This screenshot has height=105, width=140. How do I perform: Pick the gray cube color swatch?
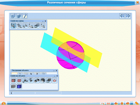pyautogui.click(x=13, y=86)
